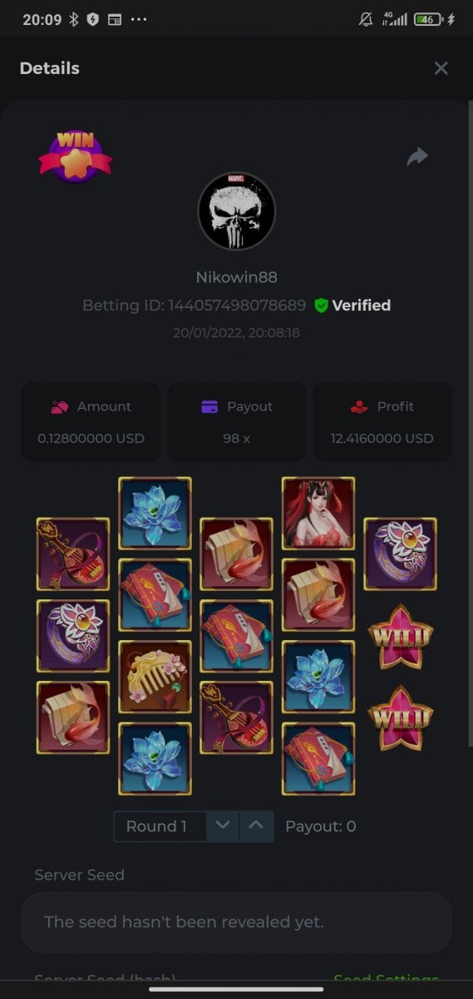Image resolution: width=473 pixels, height=999 pixels.
Task: Select the Betting ID number text
Action: [237, 306]
